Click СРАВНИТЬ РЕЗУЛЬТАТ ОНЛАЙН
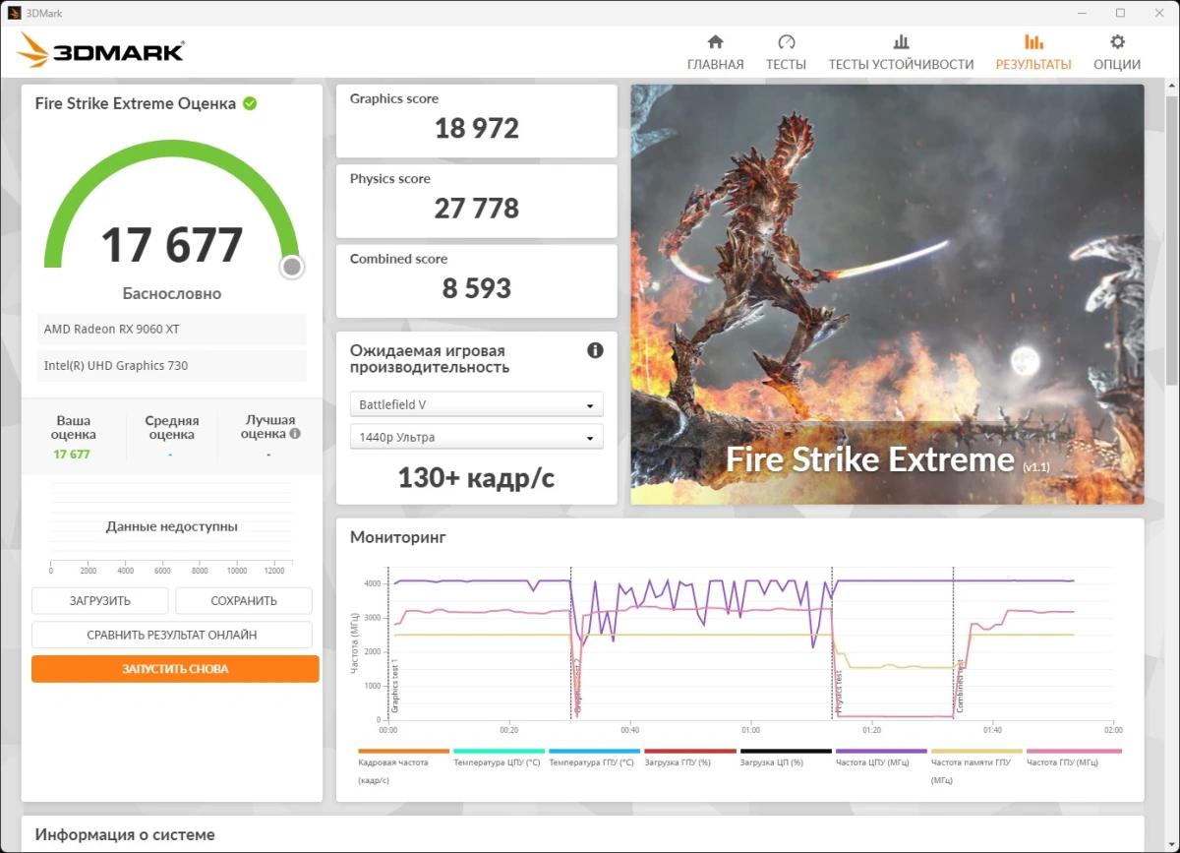The image size is (1180, 853). pyautogui.click(x=174, y=635)
